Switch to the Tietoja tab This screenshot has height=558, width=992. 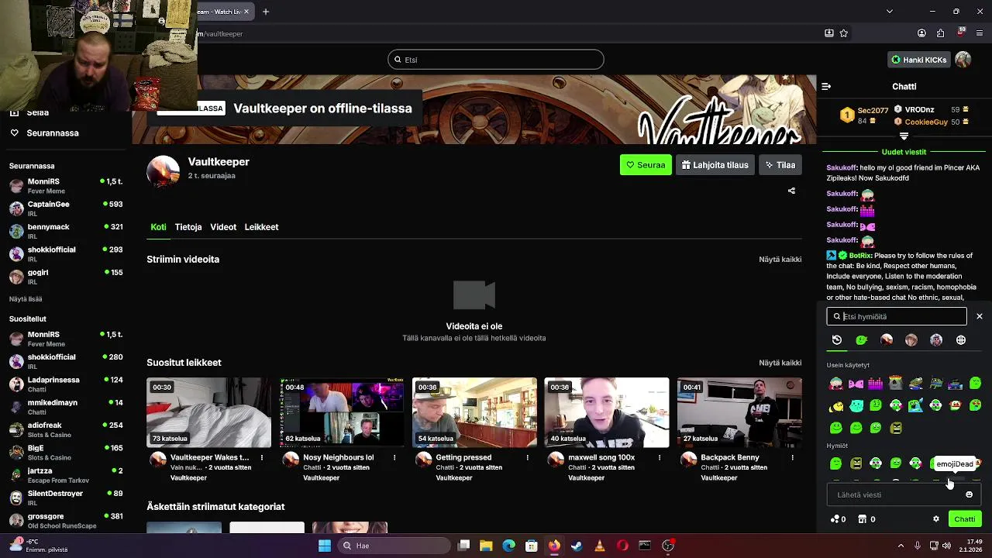click(188, 227)
